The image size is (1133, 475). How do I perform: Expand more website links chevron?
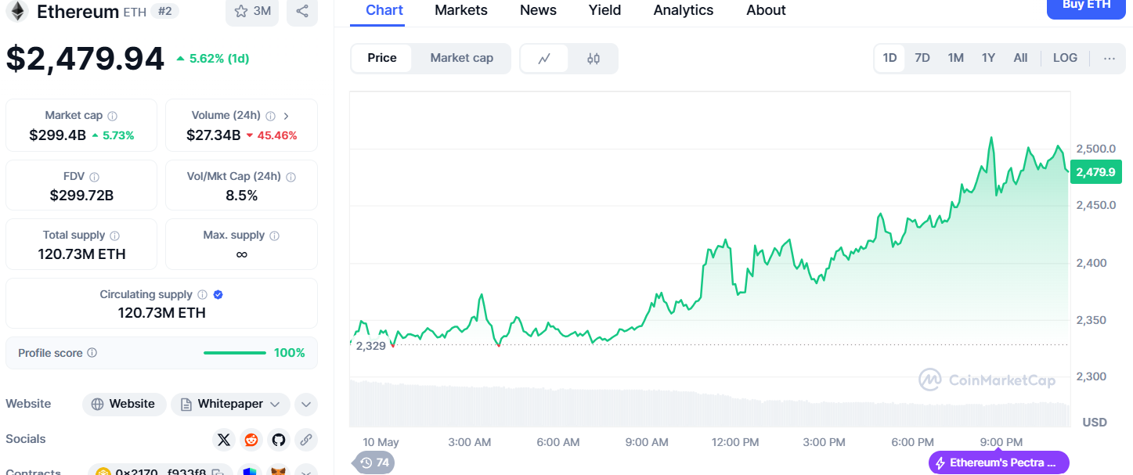click(306, 405)
